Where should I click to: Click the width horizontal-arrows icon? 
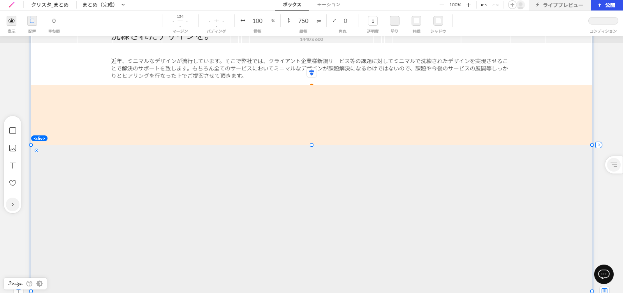click(243, 21)
